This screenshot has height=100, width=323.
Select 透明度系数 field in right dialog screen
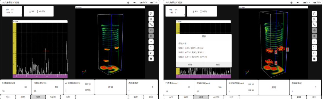click(x=305, y=87)
